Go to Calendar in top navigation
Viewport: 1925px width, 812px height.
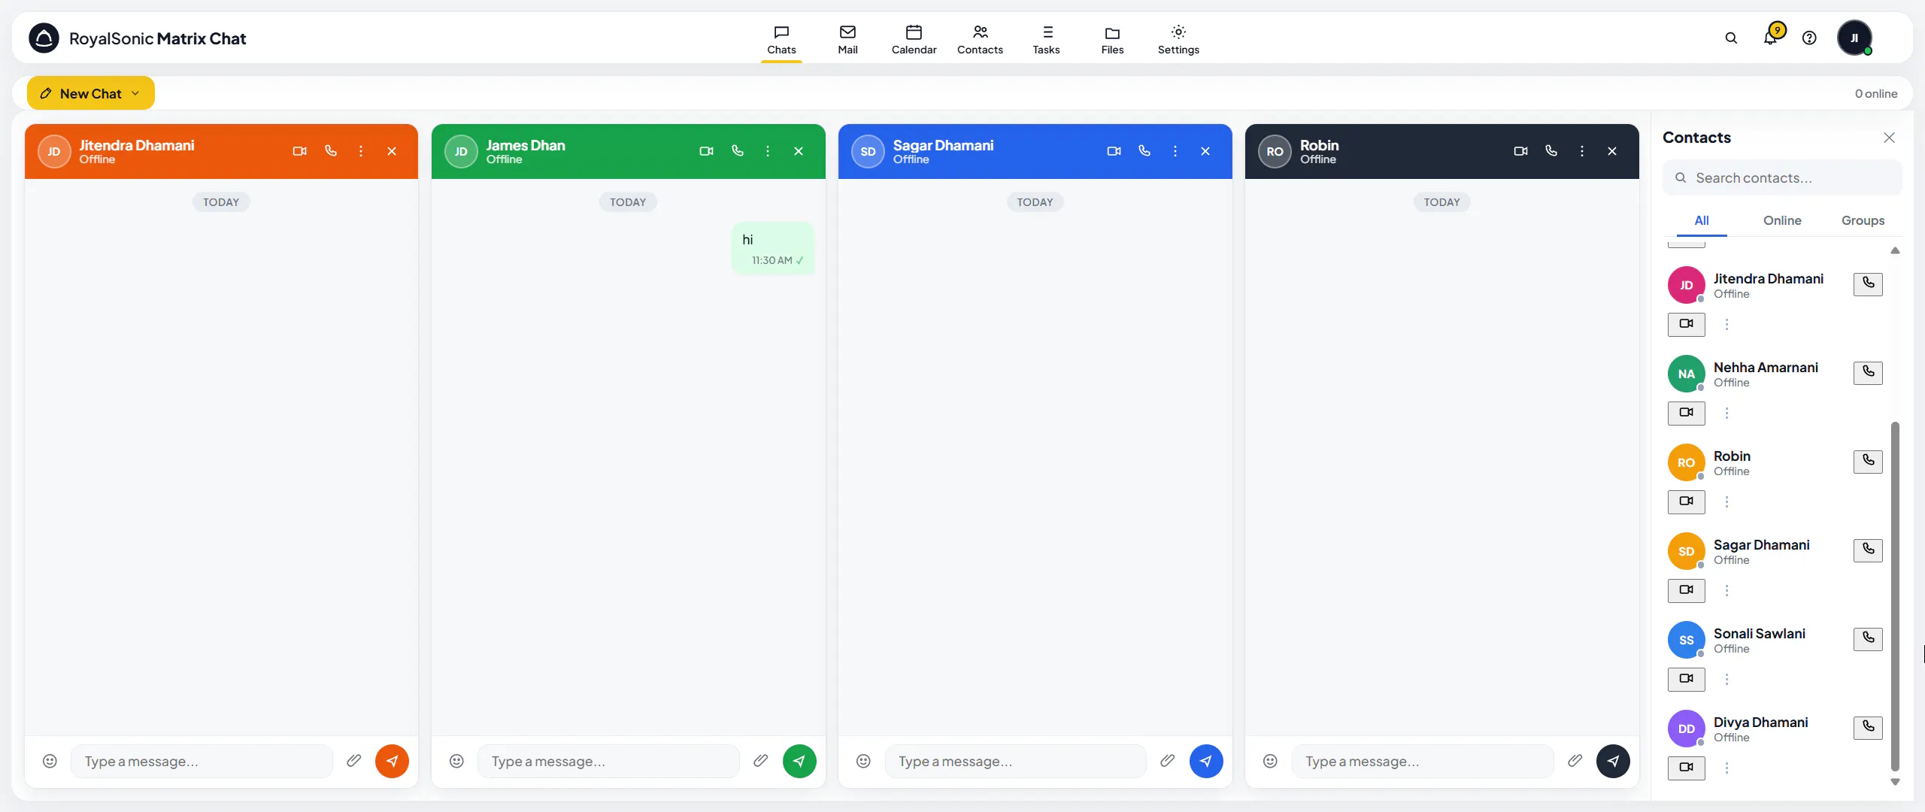click(x=914, y=39)
